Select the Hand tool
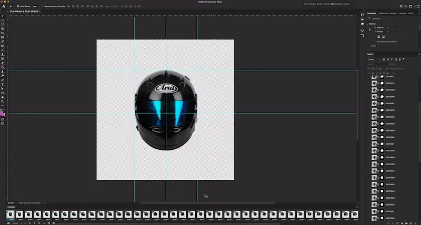The width and height of the screenshot is (421, 225). [x=3, y=97]
